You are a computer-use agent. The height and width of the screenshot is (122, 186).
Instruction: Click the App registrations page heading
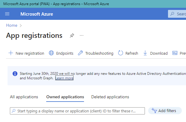pyautogui.click(x=34, y=35)
